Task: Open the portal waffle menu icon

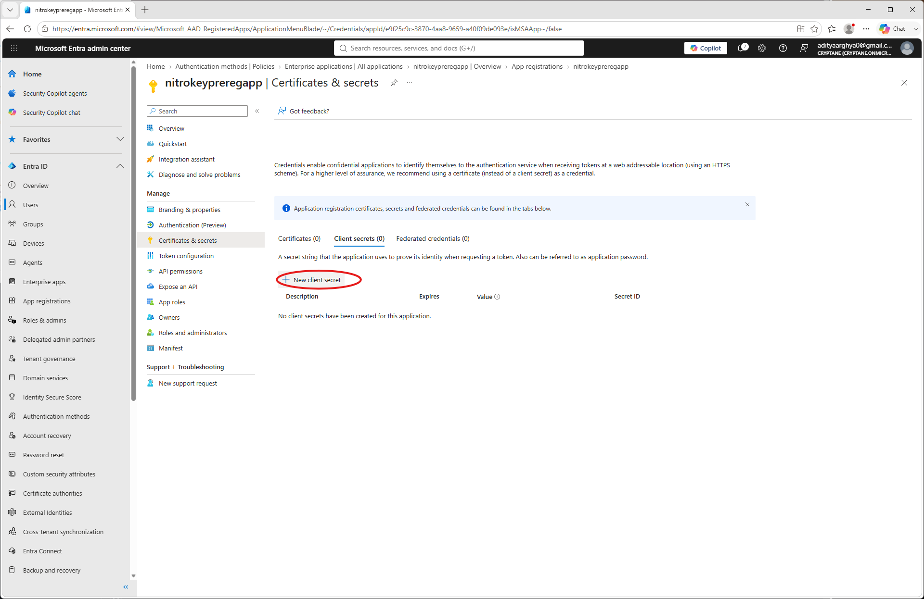Action: tap(14, 48)
